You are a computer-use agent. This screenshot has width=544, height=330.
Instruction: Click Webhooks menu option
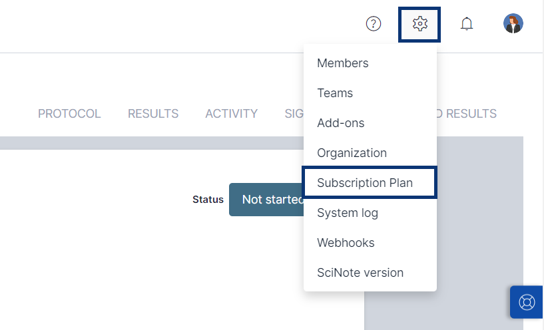tap(346, 243)
